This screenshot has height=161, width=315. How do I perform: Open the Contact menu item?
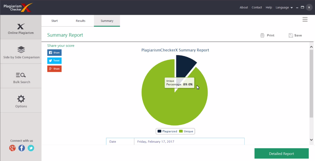[257, 8]
